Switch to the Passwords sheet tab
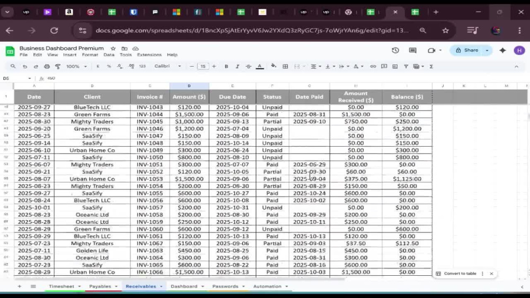The height and width of the screenshot is (298, 530). tap(225, 286)
